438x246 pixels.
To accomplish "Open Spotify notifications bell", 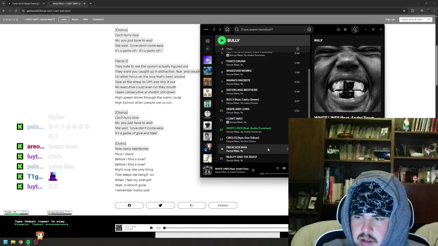I will [338, 29].
